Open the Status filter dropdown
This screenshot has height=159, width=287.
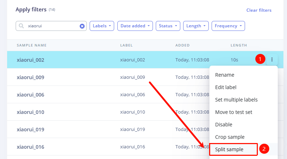(168, 26)
